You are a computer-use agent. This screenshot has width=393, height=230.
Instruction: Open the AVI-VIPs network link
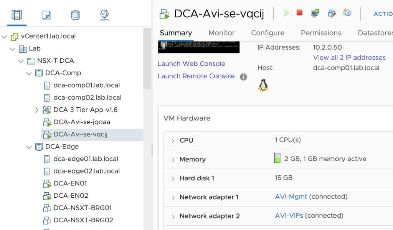(289, 215)
